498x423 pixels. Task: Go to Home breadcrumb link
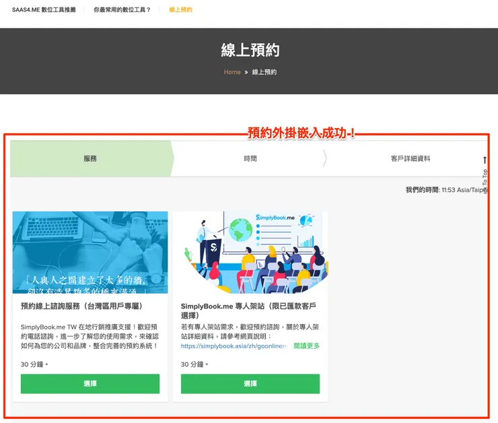[x=232, y=72]
